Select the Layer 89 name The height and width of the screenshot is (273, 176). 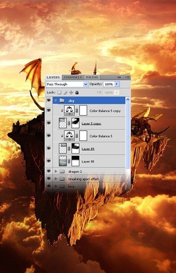click(88, 149)
